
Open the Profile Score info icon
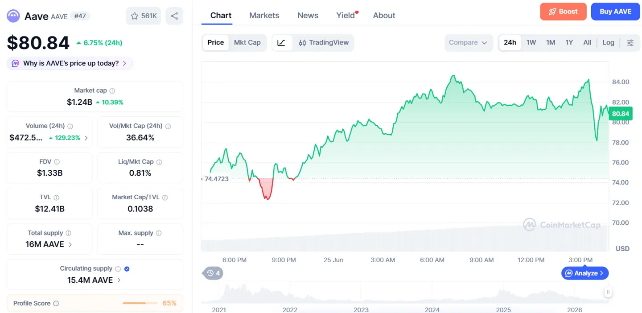click(x=56, y=303)
